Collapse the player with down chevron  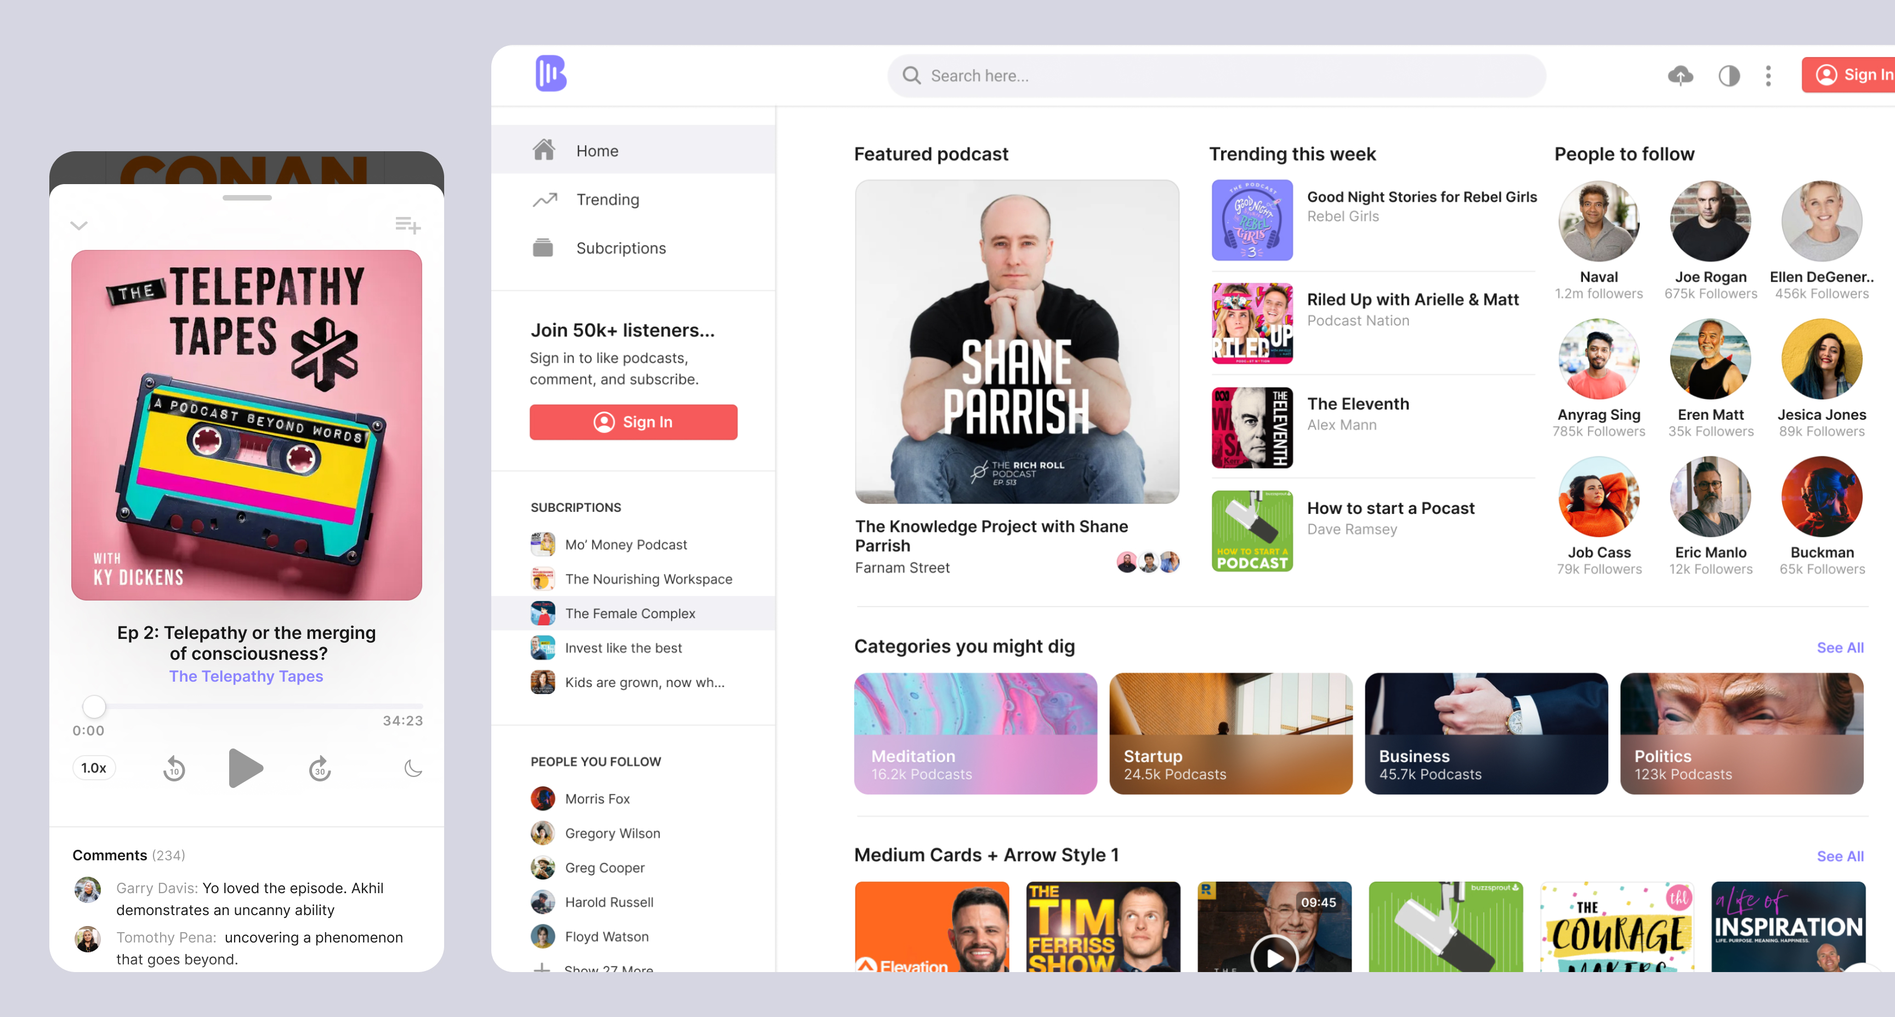tap(80, 226)
